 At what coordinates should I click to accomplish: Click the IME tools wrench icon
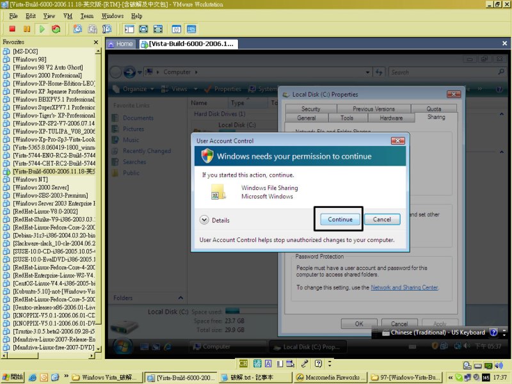(x=305, y=364)
